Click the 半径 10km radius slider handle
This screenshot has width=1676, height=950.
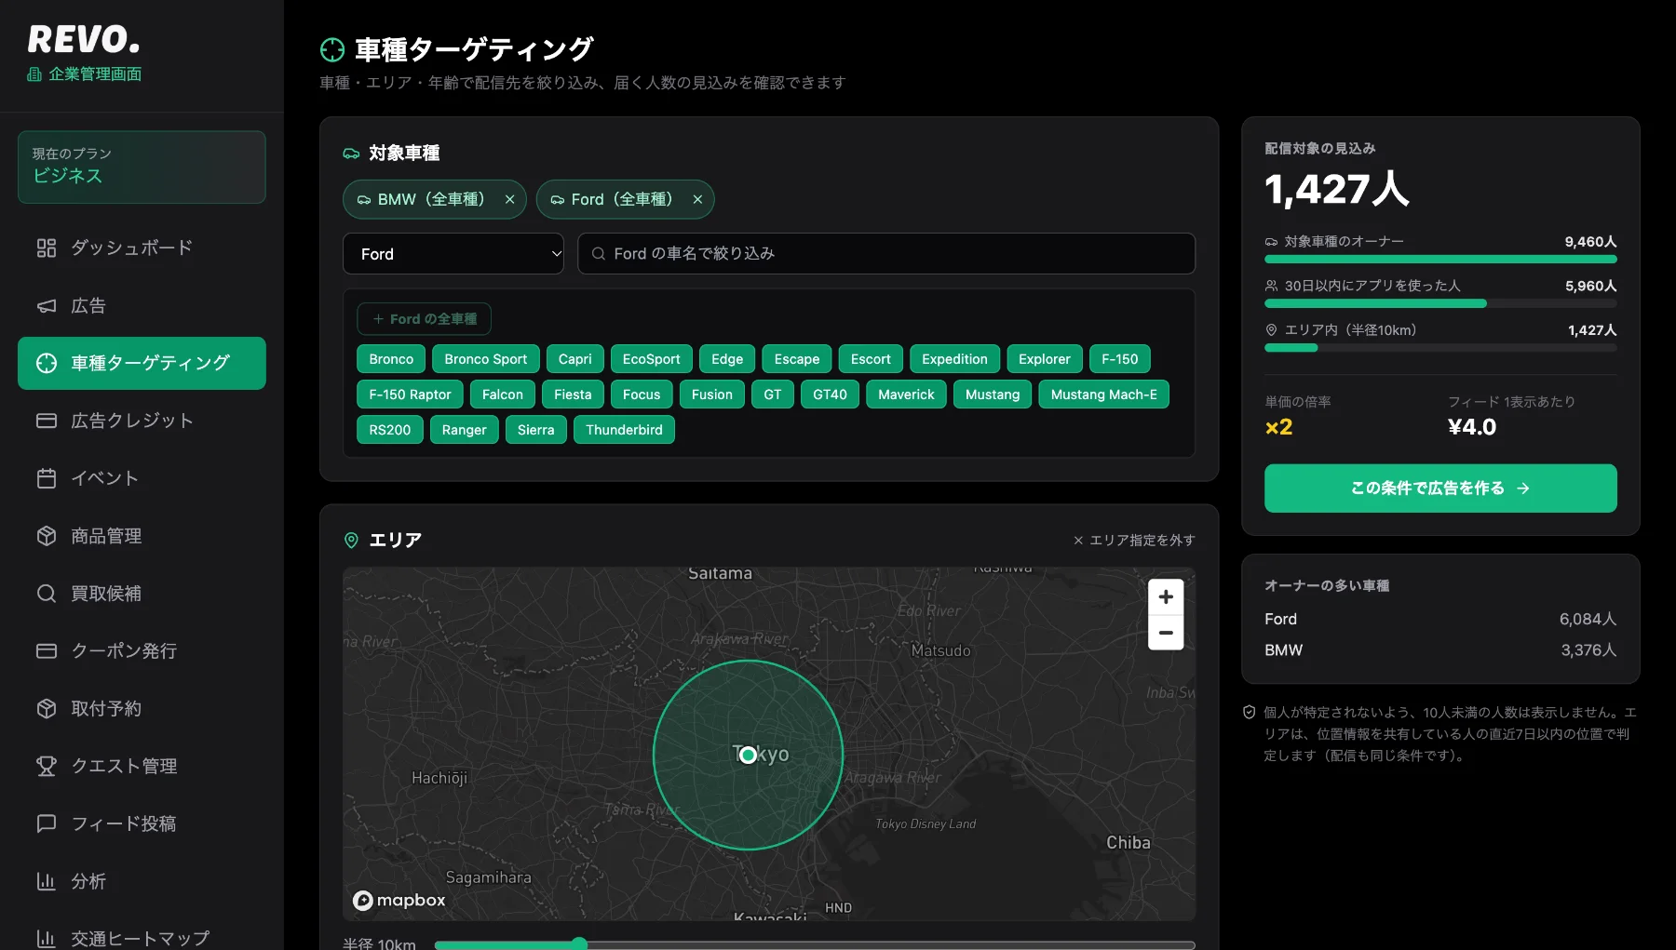coord(579,944)
